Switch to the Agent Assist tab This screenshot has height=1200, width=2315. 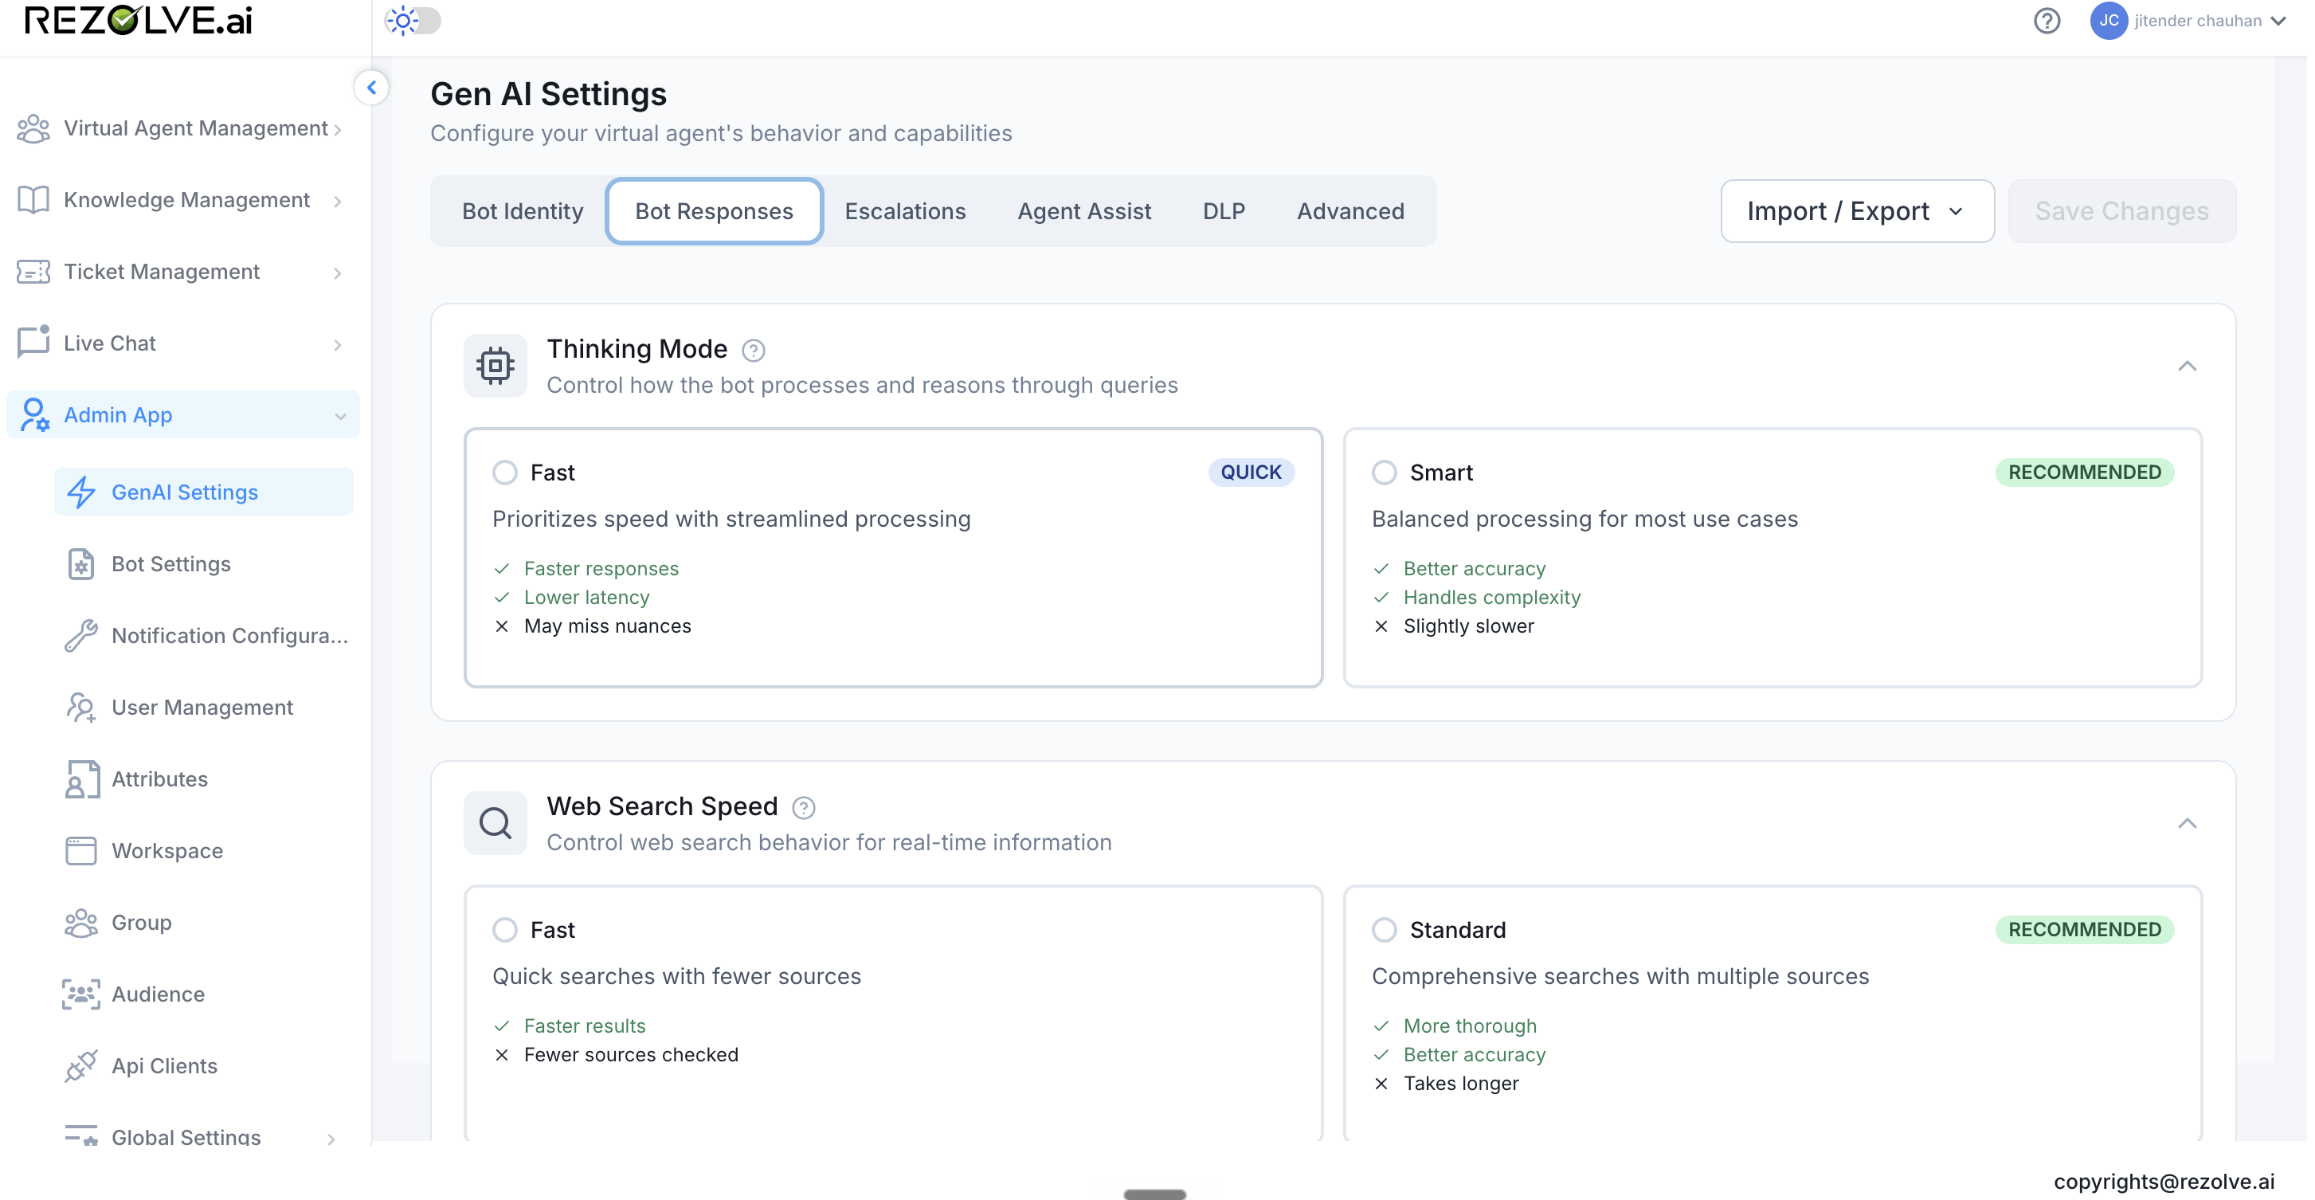coord(1083,211)
